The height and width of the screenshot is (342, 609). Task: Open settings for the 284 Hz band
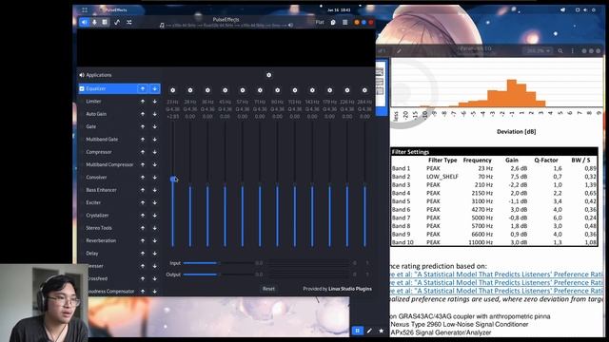364,90
